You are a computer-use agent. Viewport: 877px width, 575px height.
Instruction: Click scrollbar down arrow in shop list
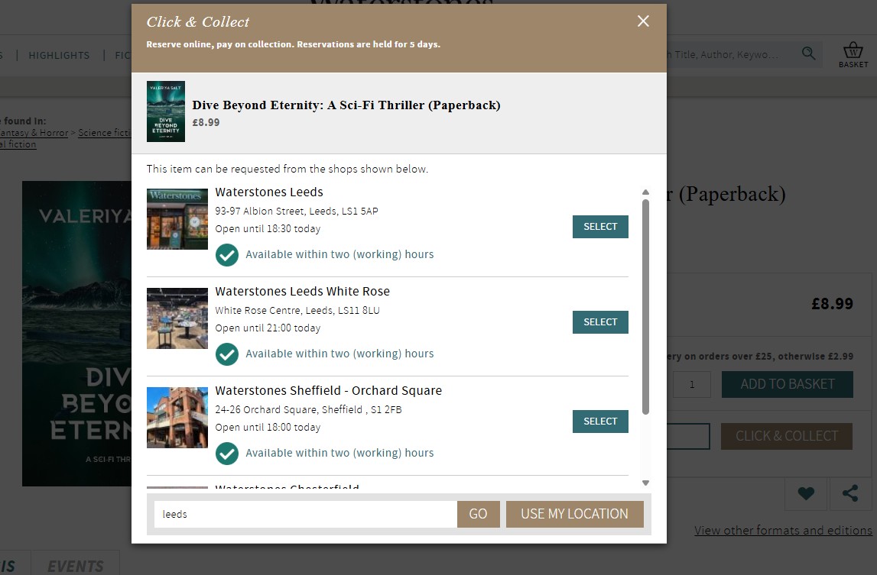click(x=645, y=483)
